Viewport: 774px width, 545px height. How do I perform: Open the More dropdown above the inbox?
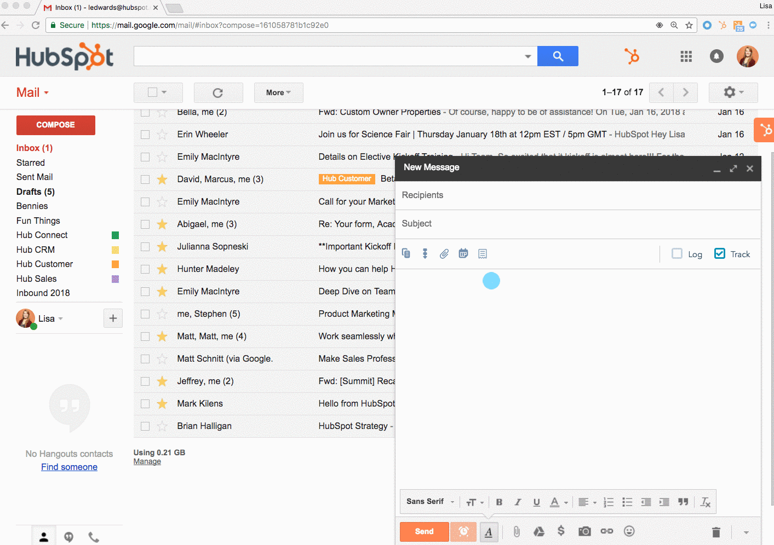278,92
